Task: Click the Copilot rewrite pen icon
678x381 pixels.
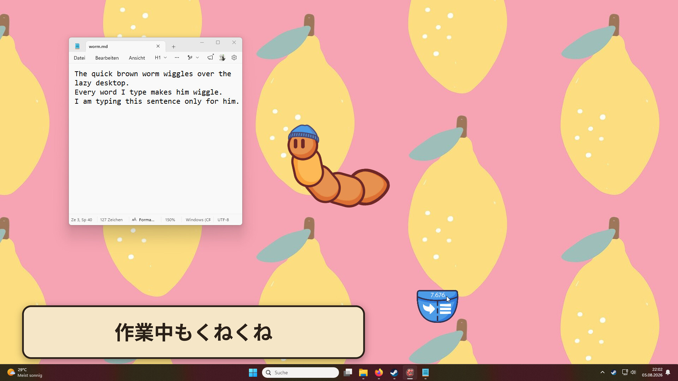Action: coord(190,58)
